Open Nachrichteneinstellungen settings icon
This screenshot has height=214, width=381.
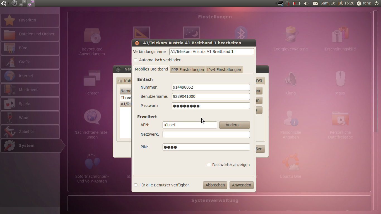[x=92, y=124]
